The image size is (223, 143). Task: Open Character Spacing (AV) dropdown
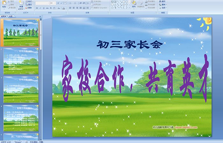(54, 8)
